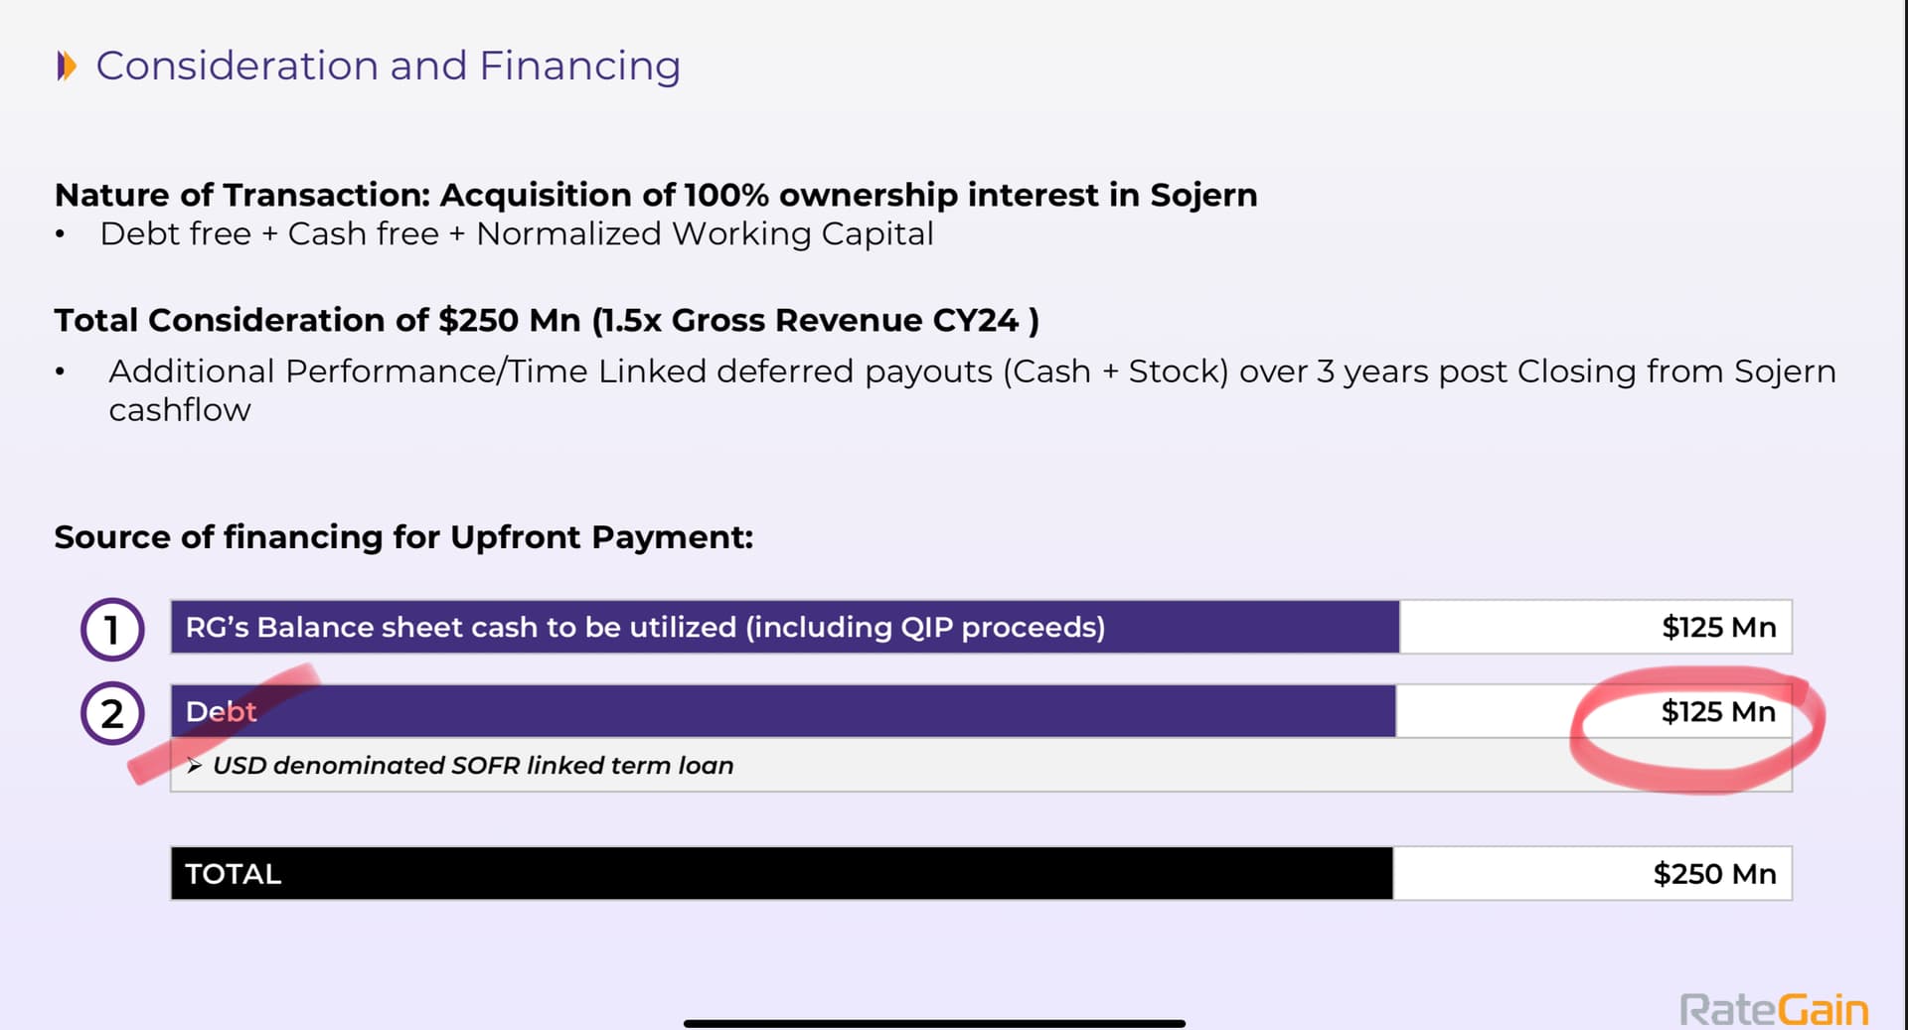Click the USD denominated SOFR linked term loan text
The image size is (1908, 1030).
click(473, 766)
